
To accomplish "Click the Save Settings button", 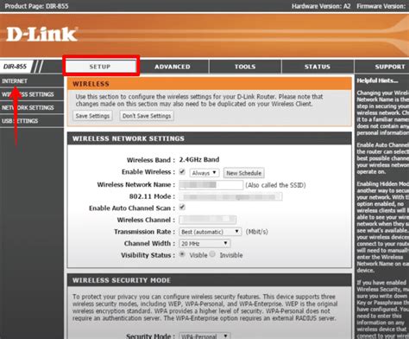I will click(x=92, y=116).
